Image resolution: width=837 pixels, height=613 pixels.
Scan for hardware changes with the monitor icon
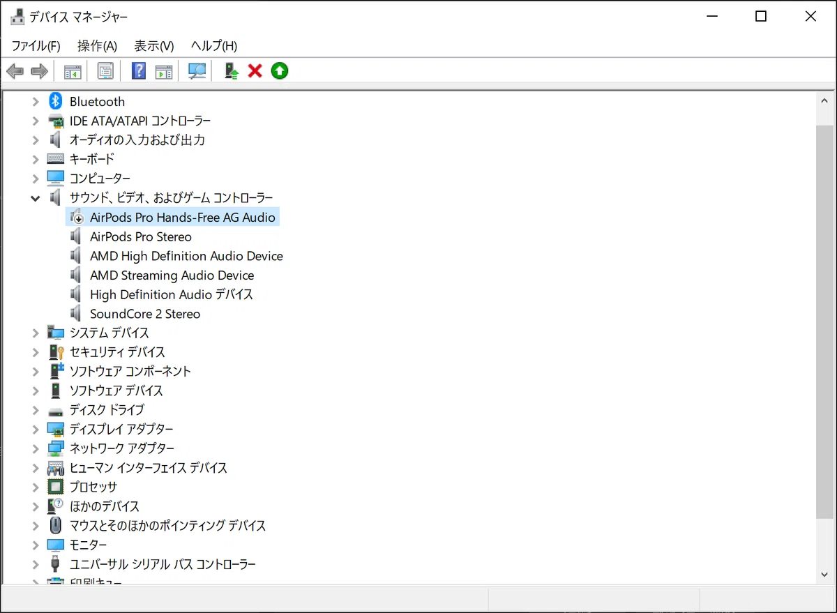198,71
